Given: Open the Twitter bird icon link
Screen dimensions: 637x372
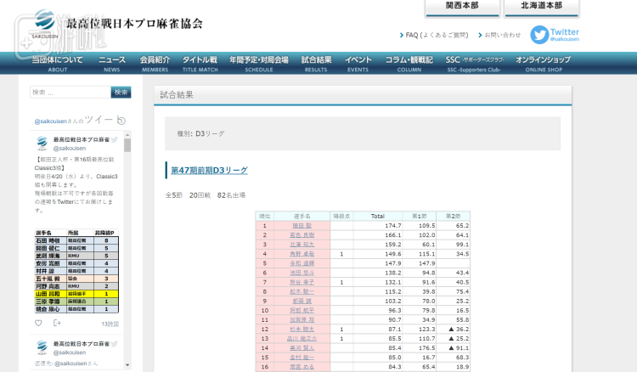Looking at the screenshot, I should point(540,35).
